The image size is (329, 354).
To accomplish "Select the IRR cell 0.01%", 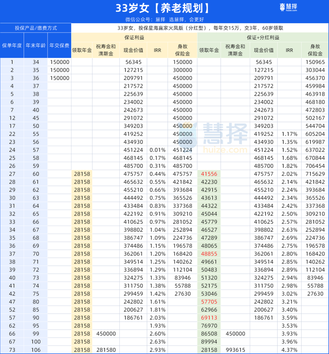I will point(157,150).
